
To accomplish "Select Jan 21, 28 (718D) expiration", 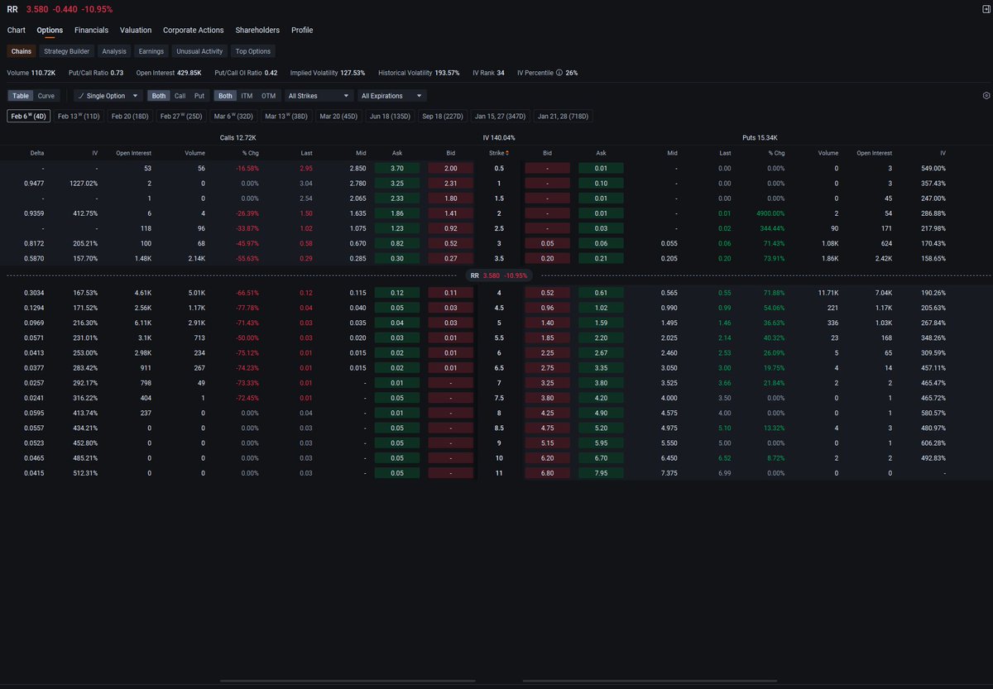I will 563,117.
